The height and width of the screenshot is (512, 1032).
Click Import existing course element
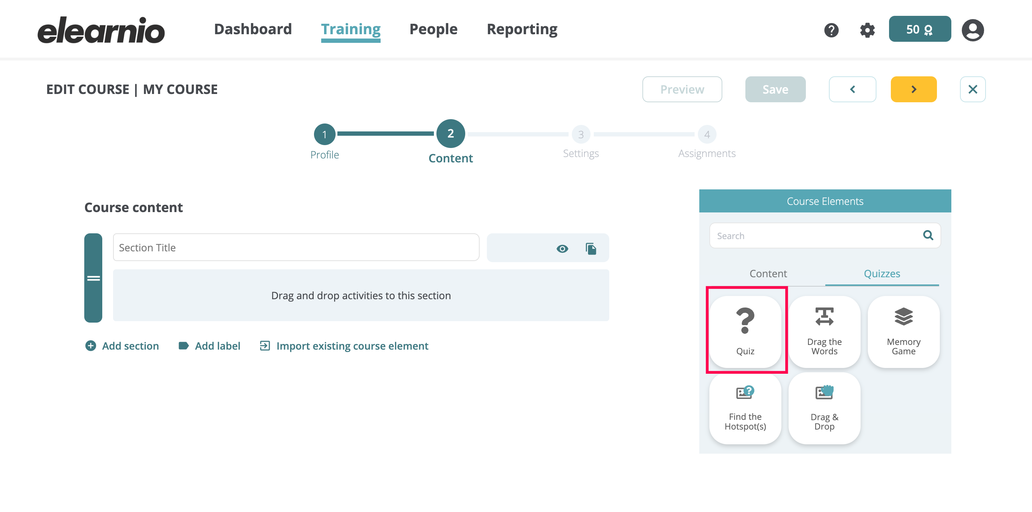(x=344, y=346)
